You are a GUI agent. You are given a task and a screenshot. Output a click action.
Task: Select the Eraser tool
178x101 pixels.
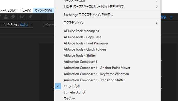click(13, 17)
